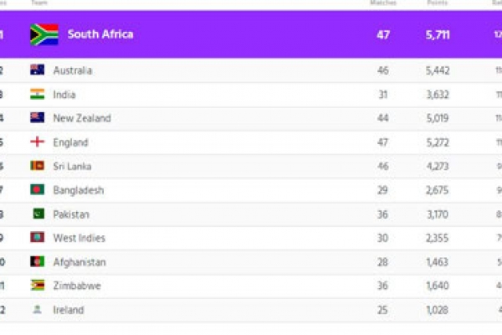Click the Matches column header

pyautogui.click(x=383, y=3)
